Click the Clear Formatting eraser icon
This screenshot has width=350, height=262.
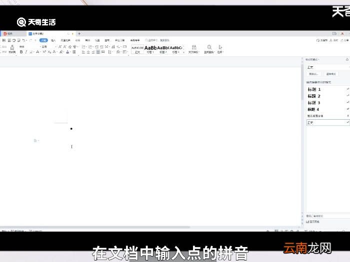(x=70, y=47)
